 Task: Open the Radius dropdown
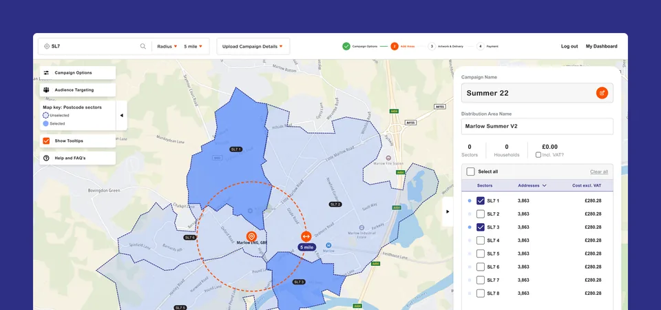[x=167, y=46]
